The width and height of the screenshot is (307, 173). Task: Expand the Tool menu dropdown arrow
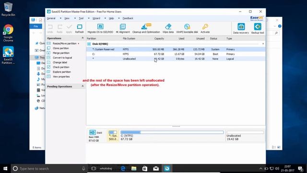(x=89, y=18)
